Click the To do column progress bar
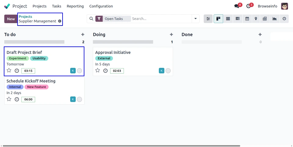Image resolution: width=293 pixels, height=147 pixels. point(34,42)
